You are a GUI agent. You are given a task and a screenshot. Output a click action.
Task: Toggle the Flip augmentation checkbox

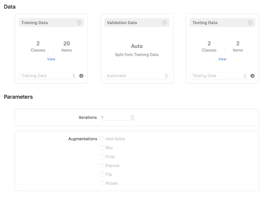pyautogui.click(x=102, y=174)
